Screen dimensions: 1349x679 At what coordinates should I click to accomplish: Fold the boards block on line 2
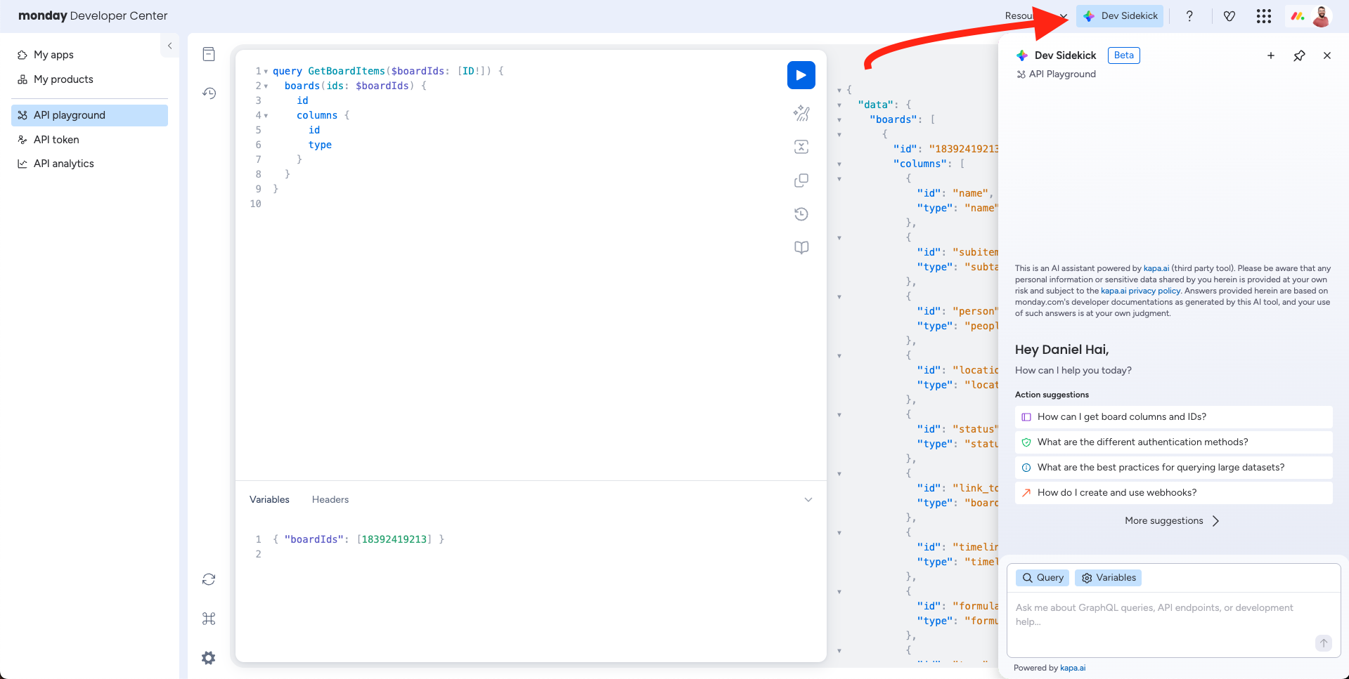point(266,86)
